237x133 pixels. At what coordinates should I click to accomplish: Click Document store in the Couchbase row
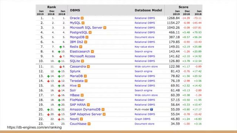coord(144,124)
